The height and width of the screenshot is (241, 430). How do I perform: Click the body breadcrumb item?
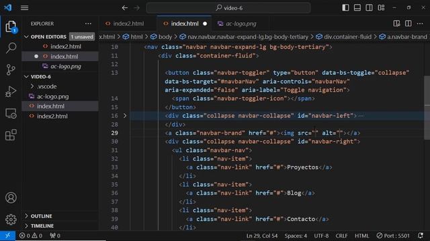165,37
